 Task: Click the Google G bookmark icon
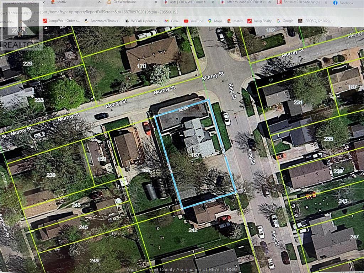[278, 21]
